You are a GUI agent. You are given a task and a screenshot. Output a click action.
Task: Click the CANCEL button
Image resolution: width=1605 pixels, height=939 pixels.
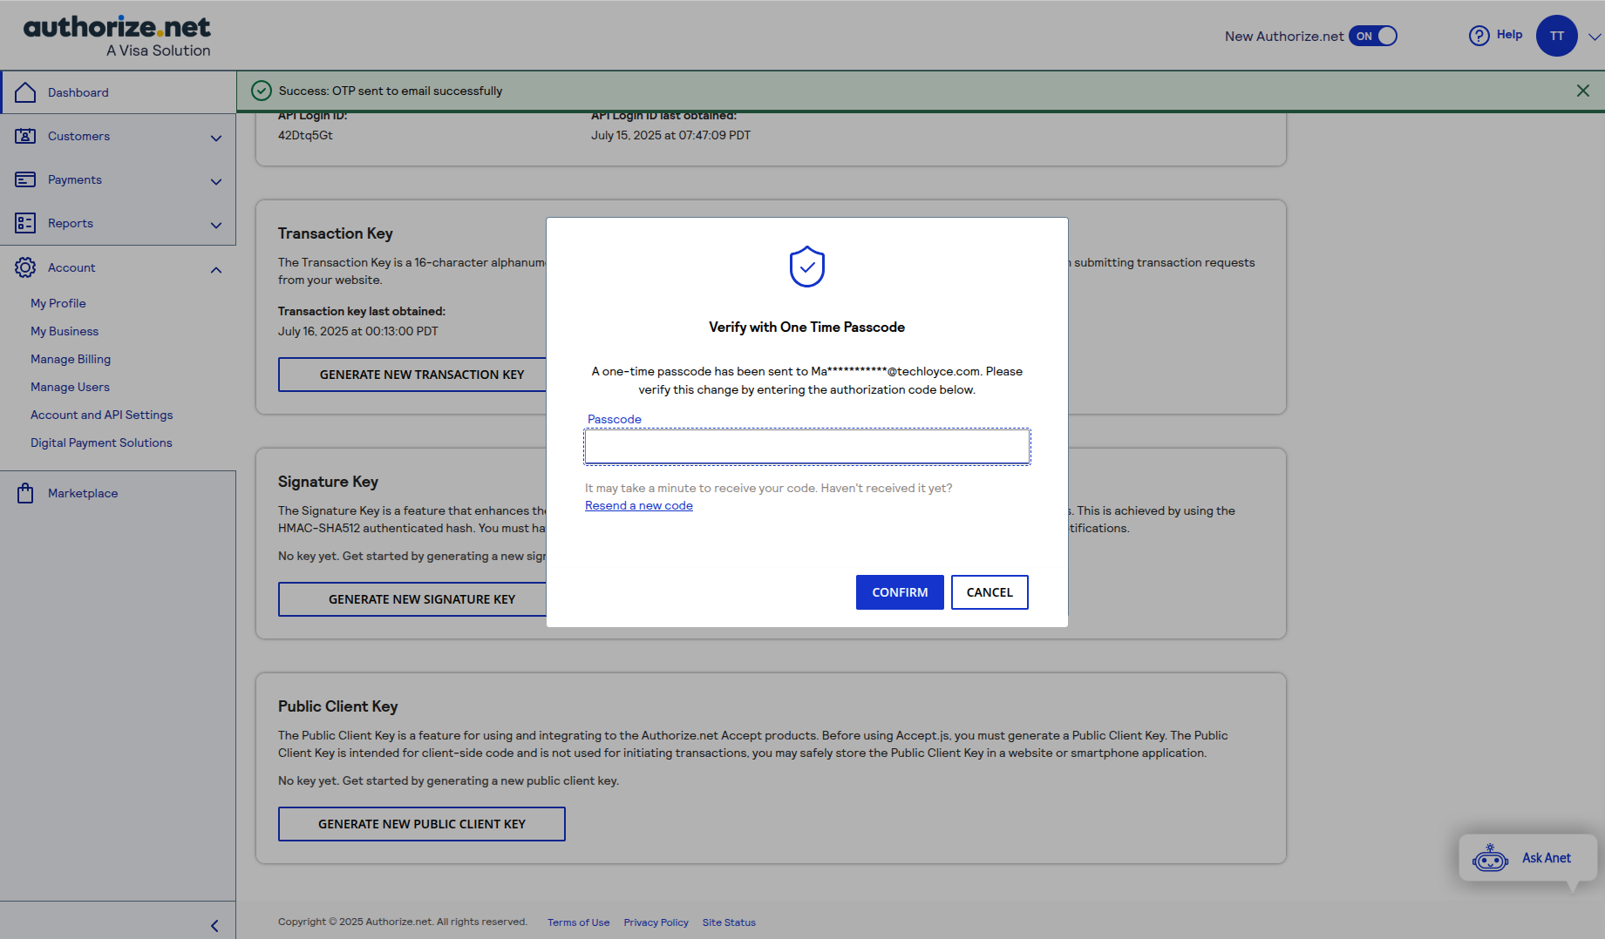click(990, 592)
